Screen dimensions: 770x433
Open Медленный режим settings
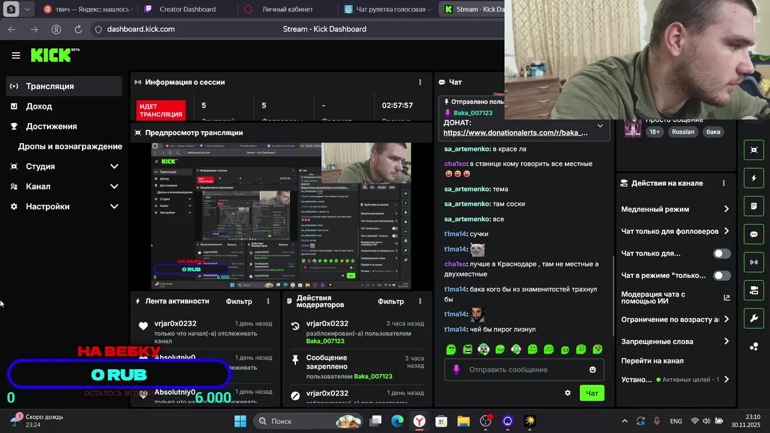click(676, 209)
